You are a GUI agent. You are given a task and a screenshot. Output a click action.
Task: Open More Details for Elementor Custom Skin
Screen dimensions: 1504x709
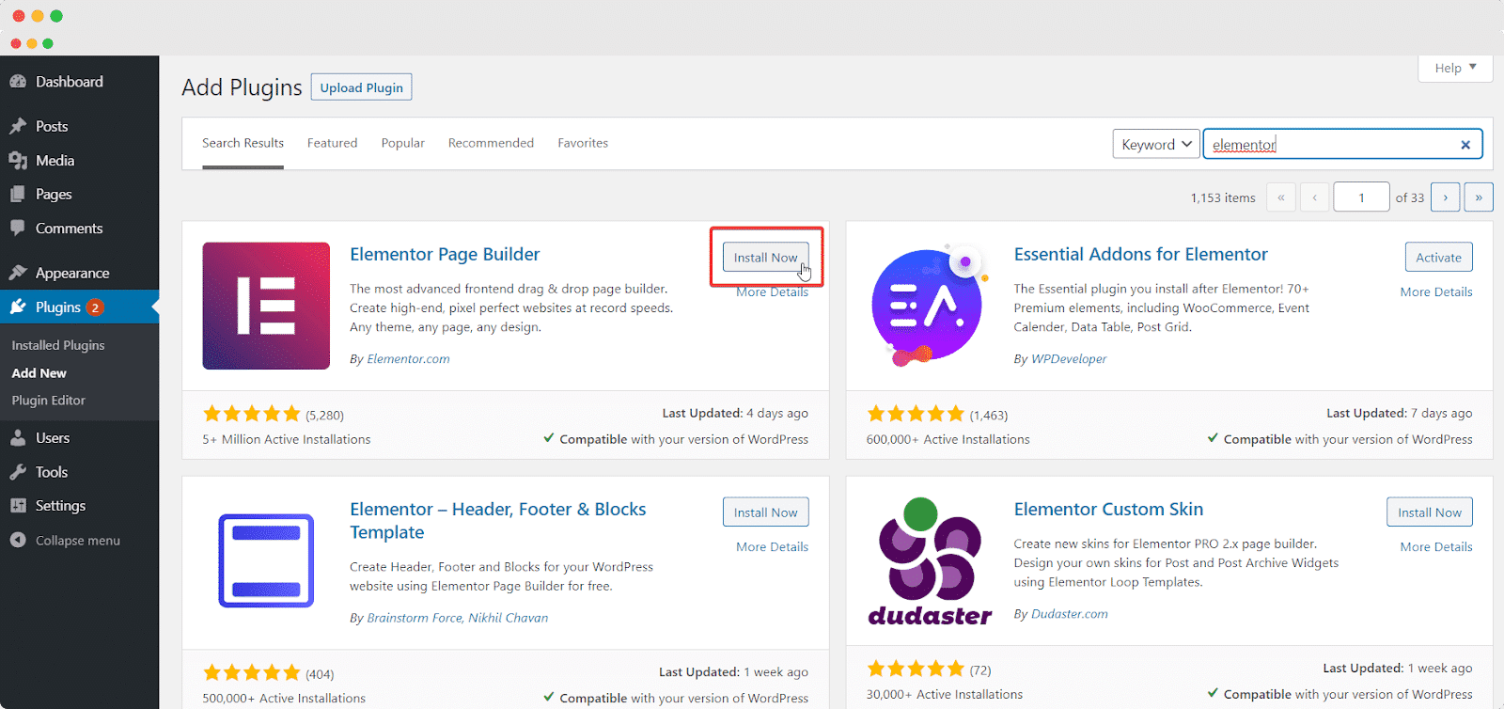pos(1436,547)
